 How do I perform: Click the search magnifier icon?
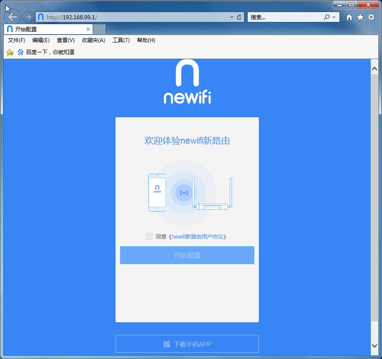point(327,17)
